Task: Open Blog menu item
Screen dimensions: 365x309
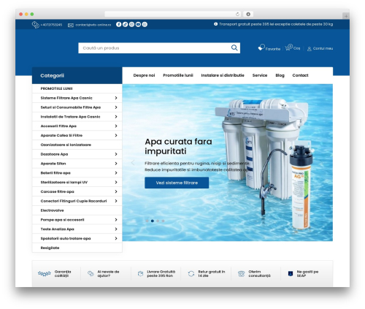Action: click(280, 75)
